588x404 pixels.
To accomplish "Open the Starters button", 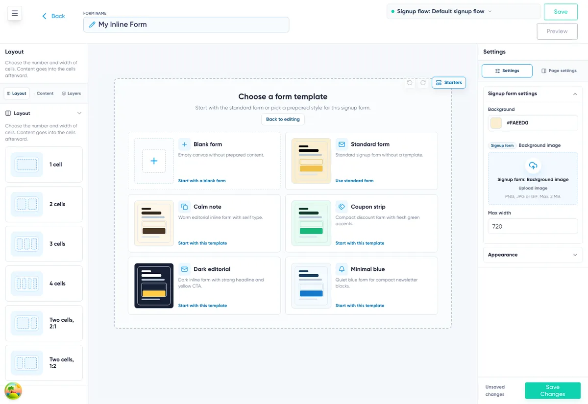I will point(449,83).
